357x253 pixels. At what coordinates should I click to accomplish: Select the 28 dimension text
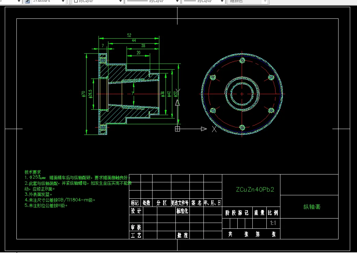pos(143,46)
